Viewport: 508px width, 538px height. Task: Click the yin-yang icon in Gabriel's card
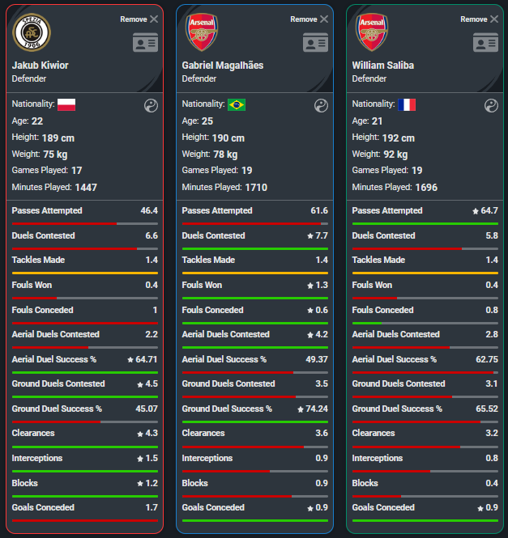[321, 106]
